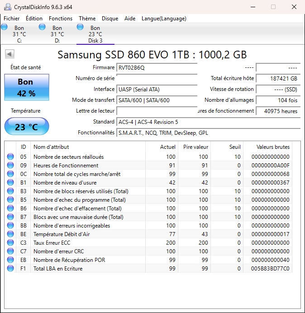Click status orb for reallocated sectors attribute 05
The image size is (305, 313).
coord(10,157)
